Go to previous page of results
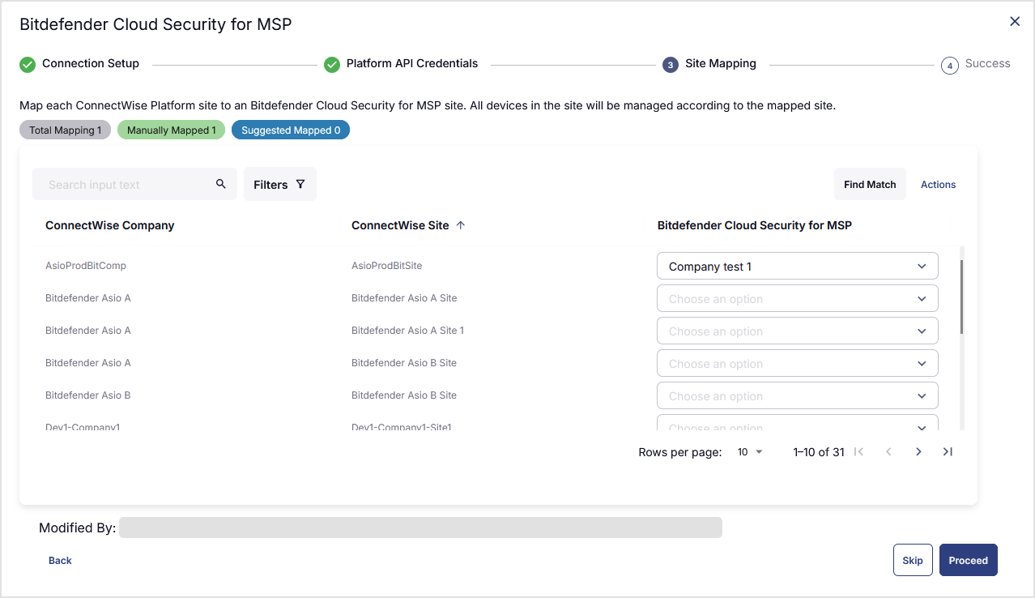This screenshot has height=598, width=1035. (888, 451)
